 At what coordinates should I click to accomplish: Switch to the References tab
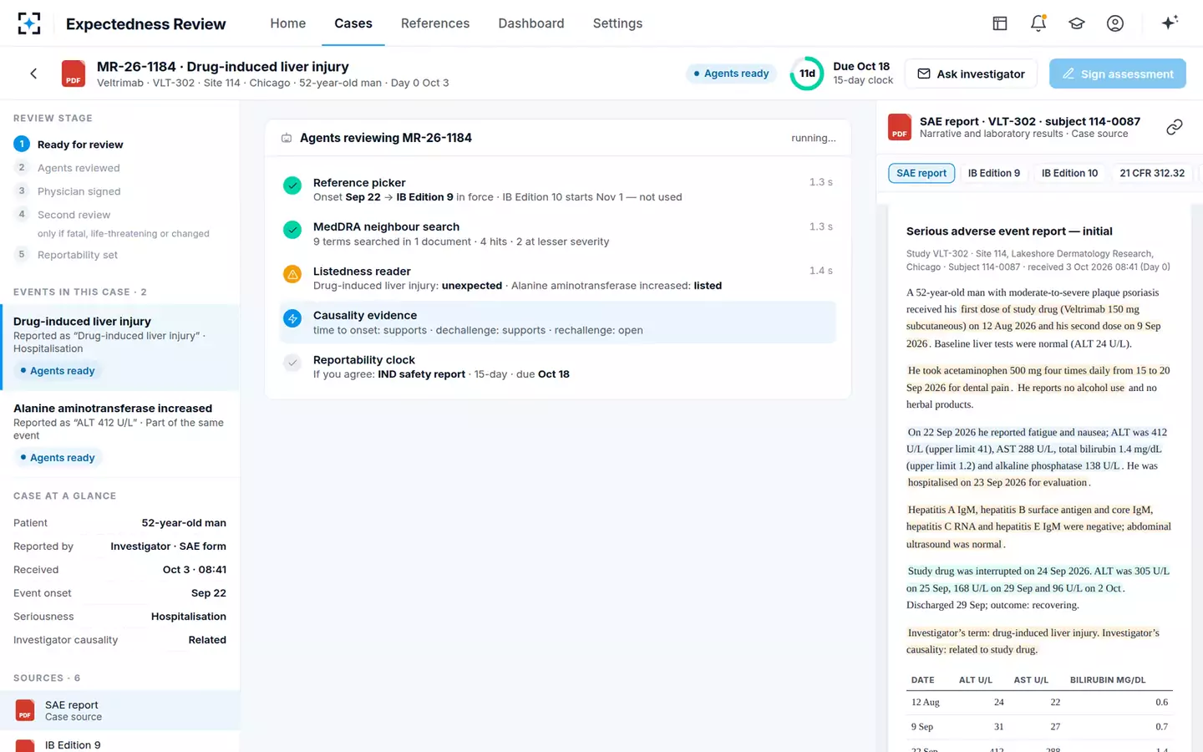(x=435, y=23)
